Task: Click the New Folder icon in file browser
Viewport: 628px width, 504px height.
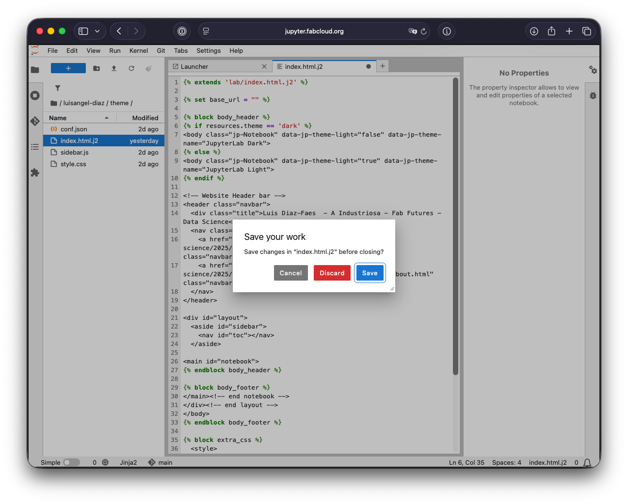Action: pos(97,68)
